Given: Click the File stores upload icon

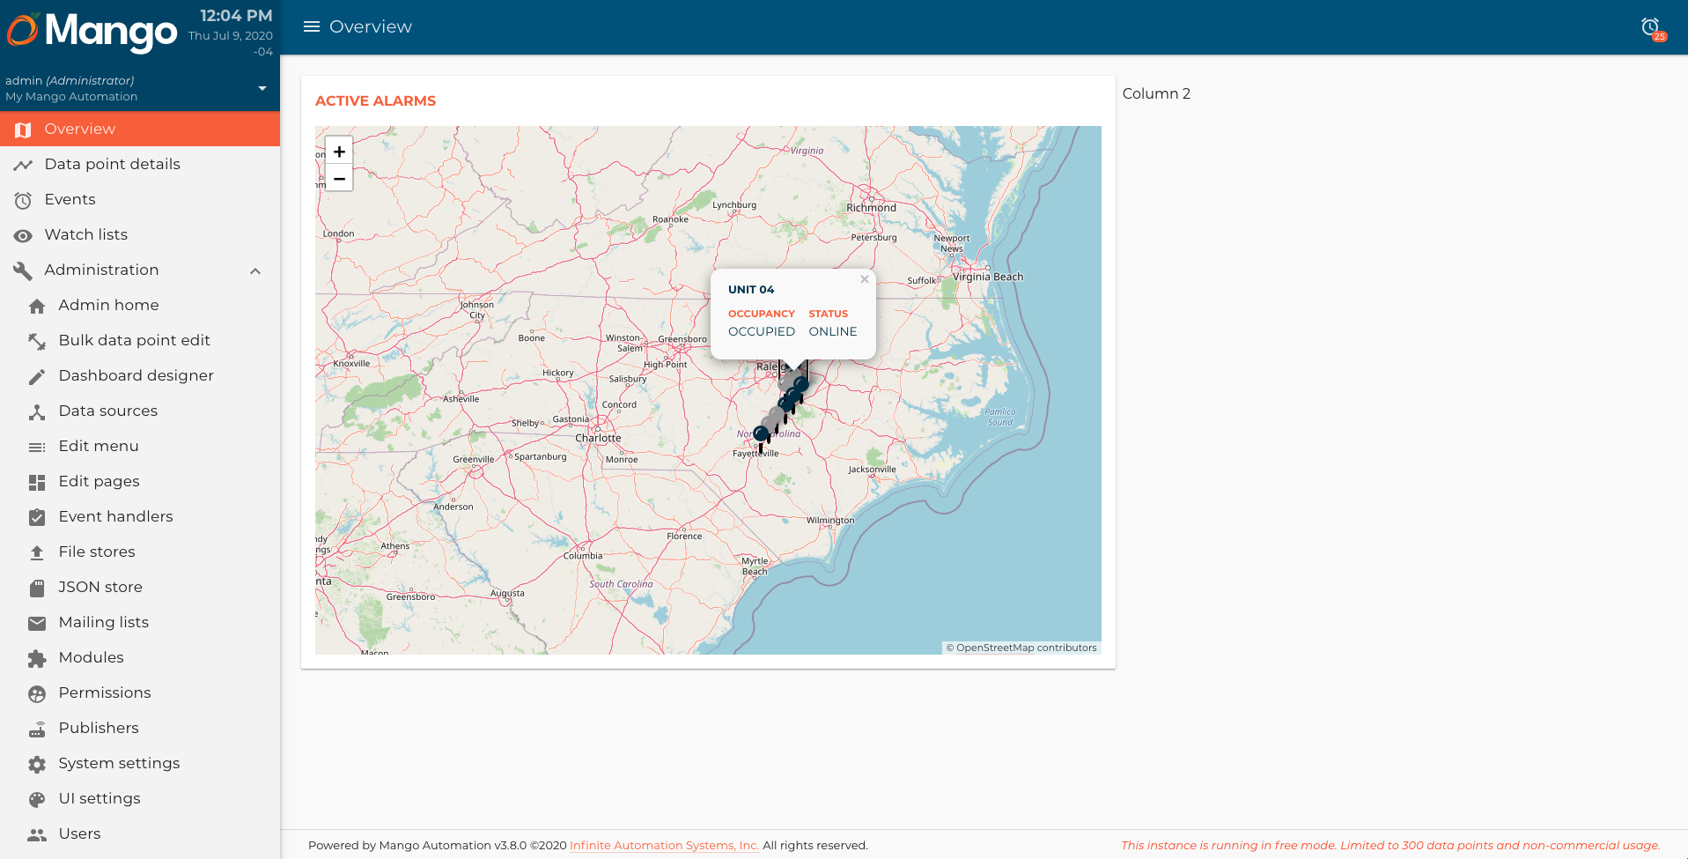Looking at the screenshot, I should click(x=37, y=552).
